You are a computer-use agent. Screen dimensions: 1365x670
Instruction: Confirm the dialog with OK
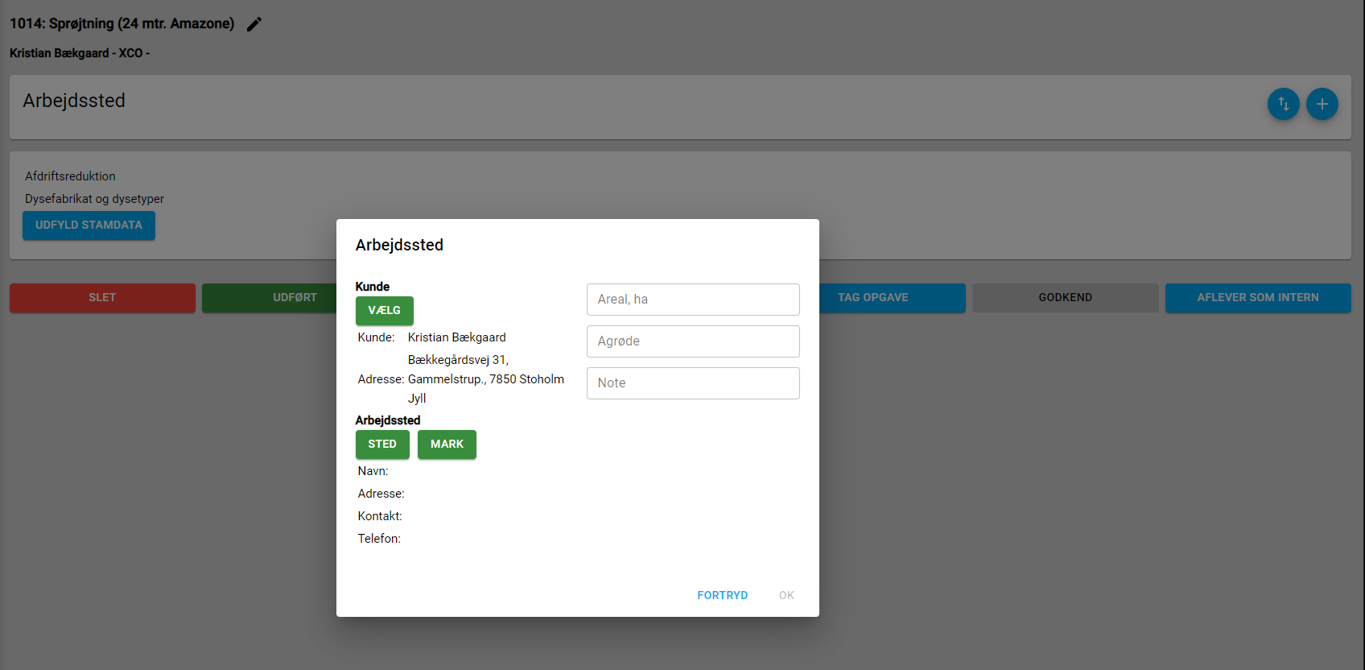[786, 595]
